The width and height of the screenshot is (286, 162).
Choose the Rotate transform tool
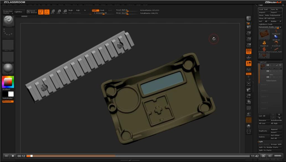(x=65, y=12)
